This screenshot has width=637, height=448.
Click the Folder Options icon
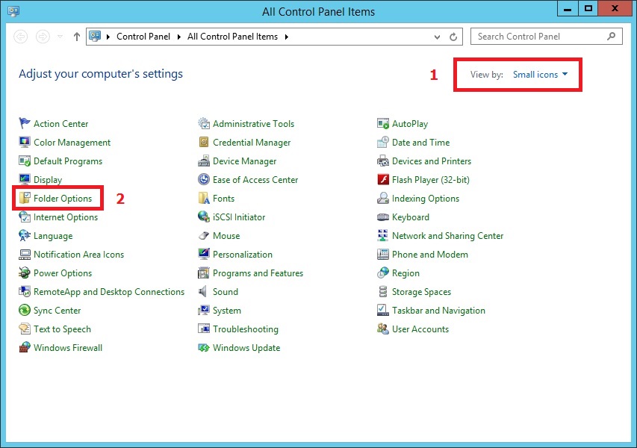(x=25, y=199)
